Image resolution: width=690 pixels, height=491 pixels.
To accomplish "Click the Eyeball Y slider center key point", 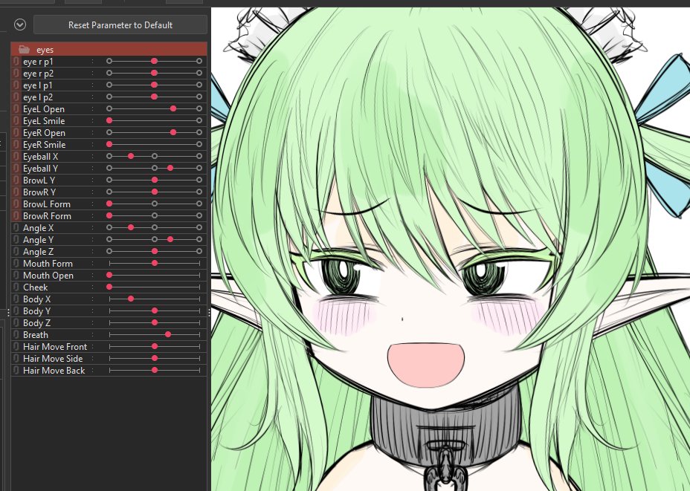I will click(x=155, y=168).
